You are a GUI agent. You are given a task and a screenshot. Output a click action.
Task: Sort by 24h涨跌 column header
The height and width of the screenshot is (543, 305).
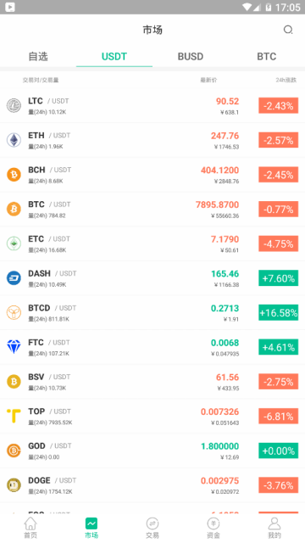tap(286, 80)
